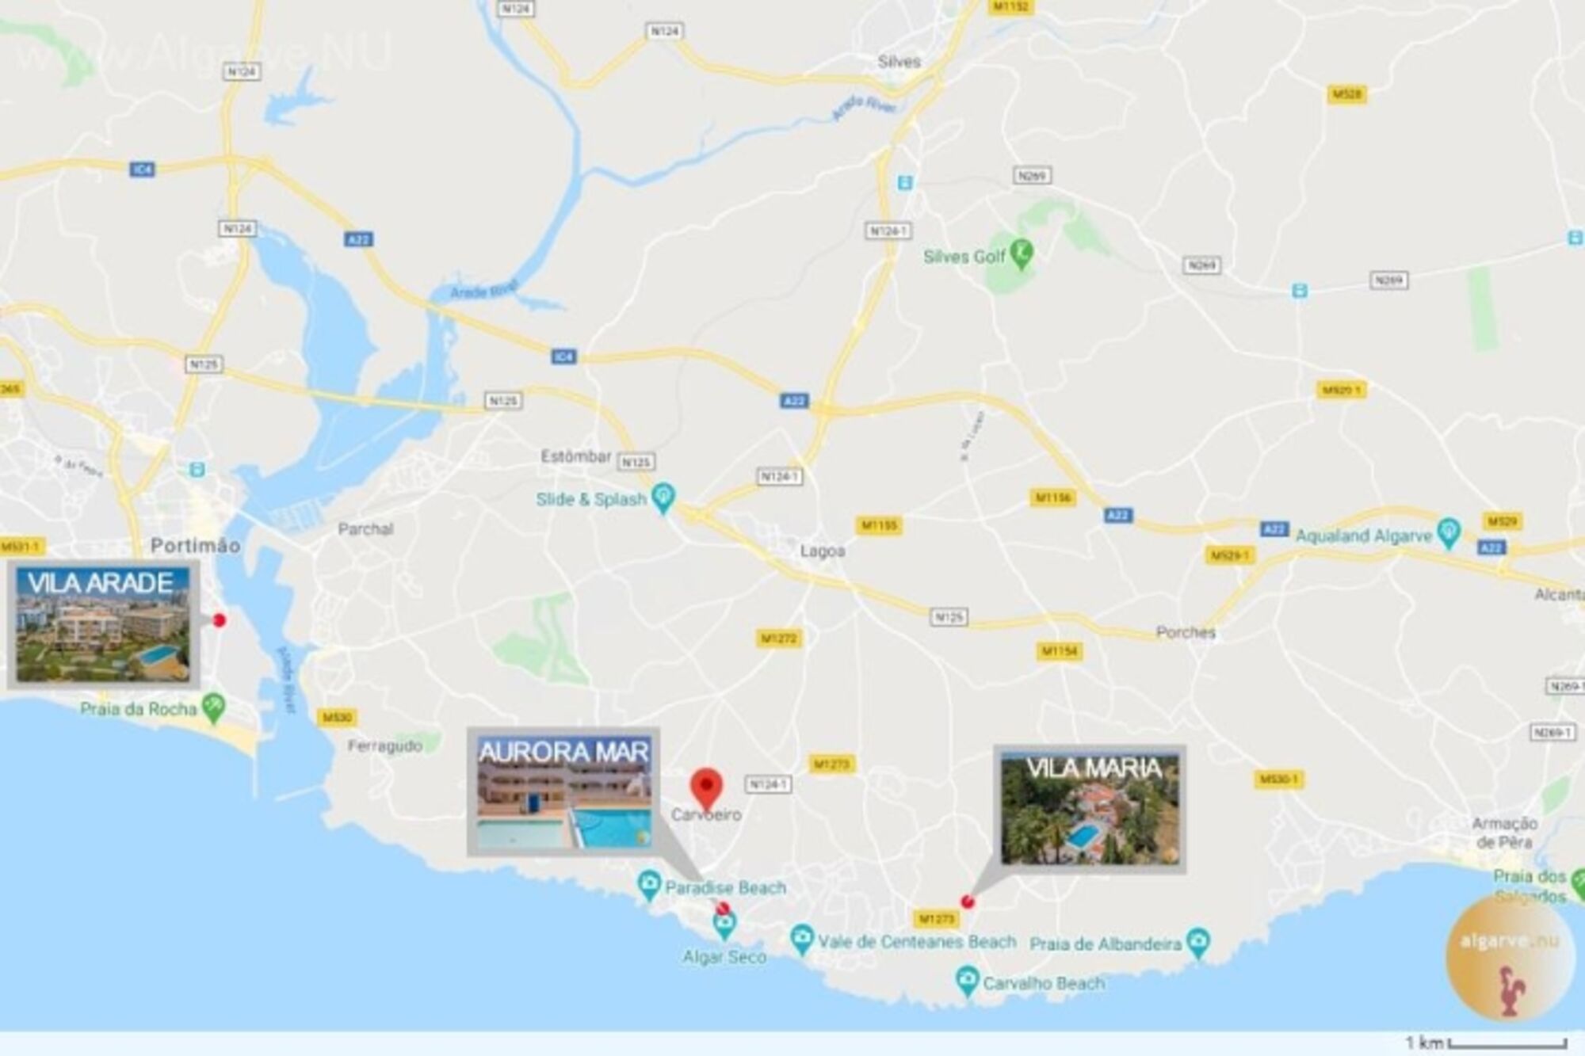Select the Paradise Beach camera icon
The width and height of the screenshot is (1585, 1056).
pyautogui.click(x=649, y=886)
